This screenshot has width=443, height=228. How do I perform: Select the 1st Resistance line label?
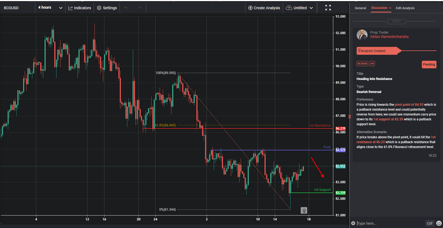320,126
